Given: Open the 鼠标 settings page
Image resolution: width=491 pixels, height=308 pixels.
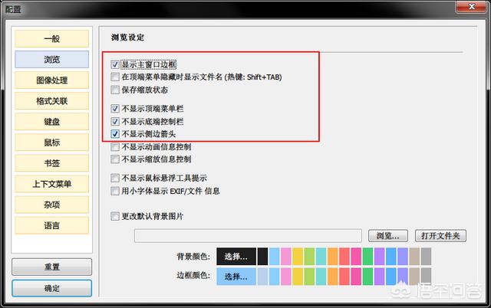Looking at the screenshot, I should coord(51,143).
